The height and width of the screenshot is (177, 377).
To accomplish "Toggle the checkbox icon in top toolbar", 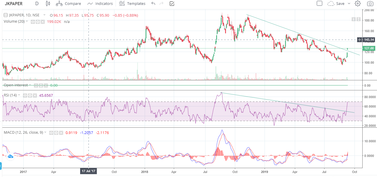I will tap(172, 4).
